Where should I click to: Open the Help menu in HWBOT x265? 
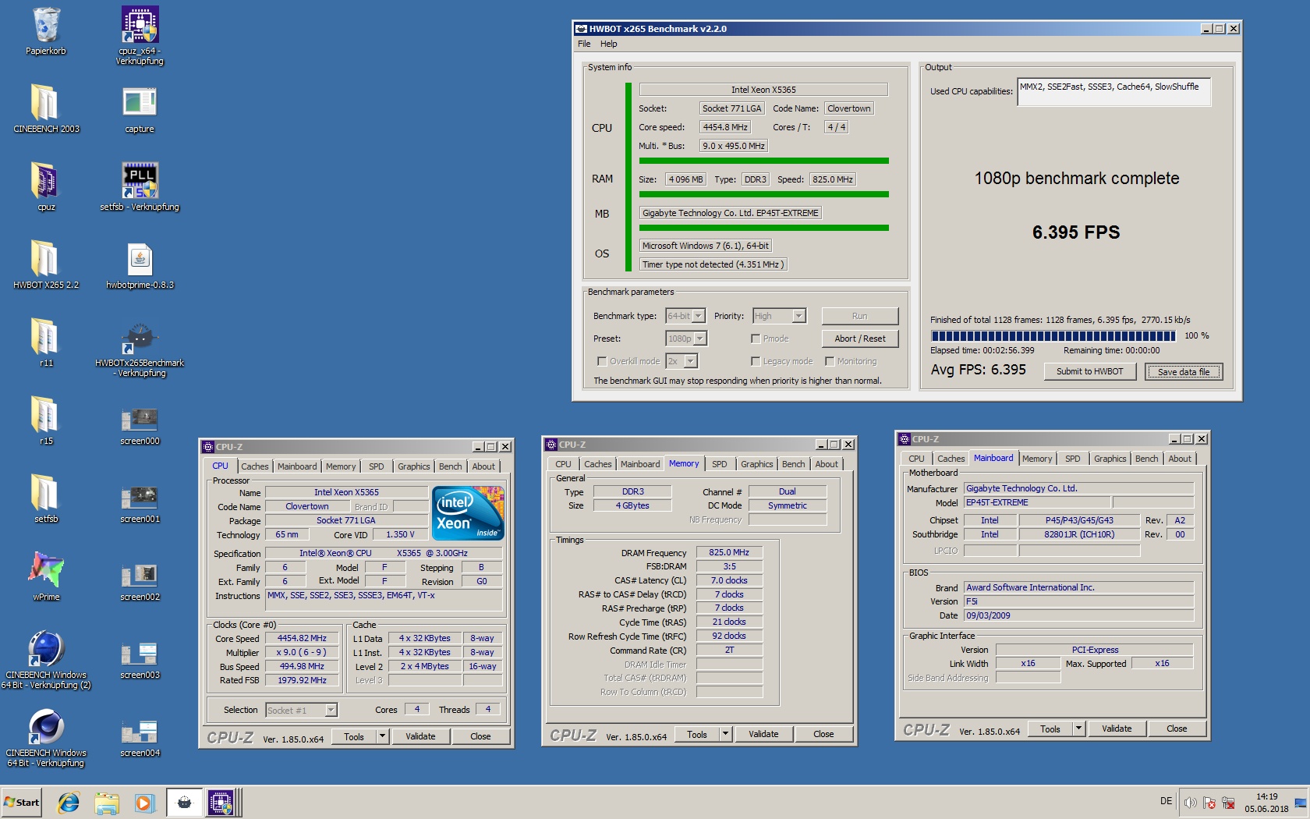pos(608,44)
